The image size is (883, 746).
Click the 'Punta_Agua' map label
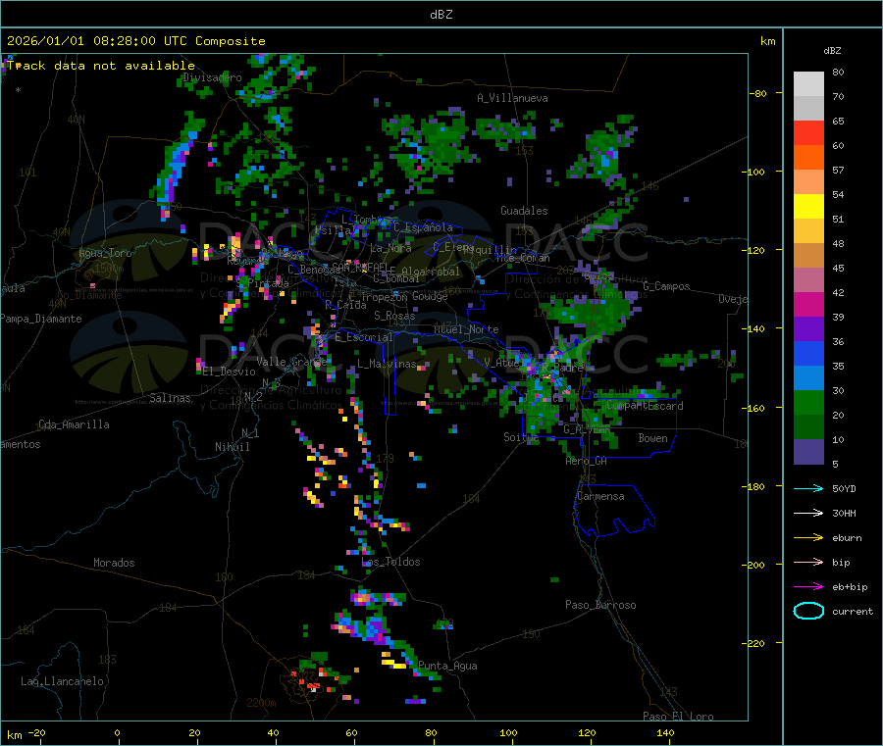tap(447, 666)
